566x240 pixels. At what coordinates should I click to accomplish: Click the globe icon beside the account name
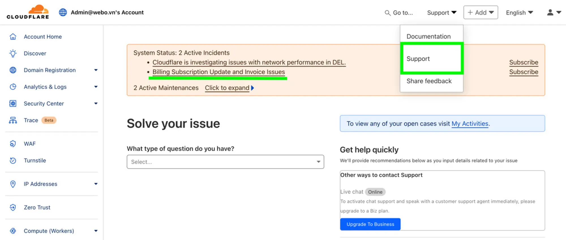point(63,12)
